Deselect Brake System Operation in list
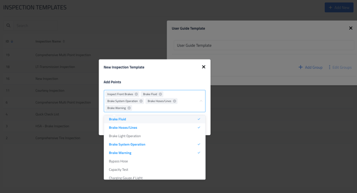 click(155, 144)
